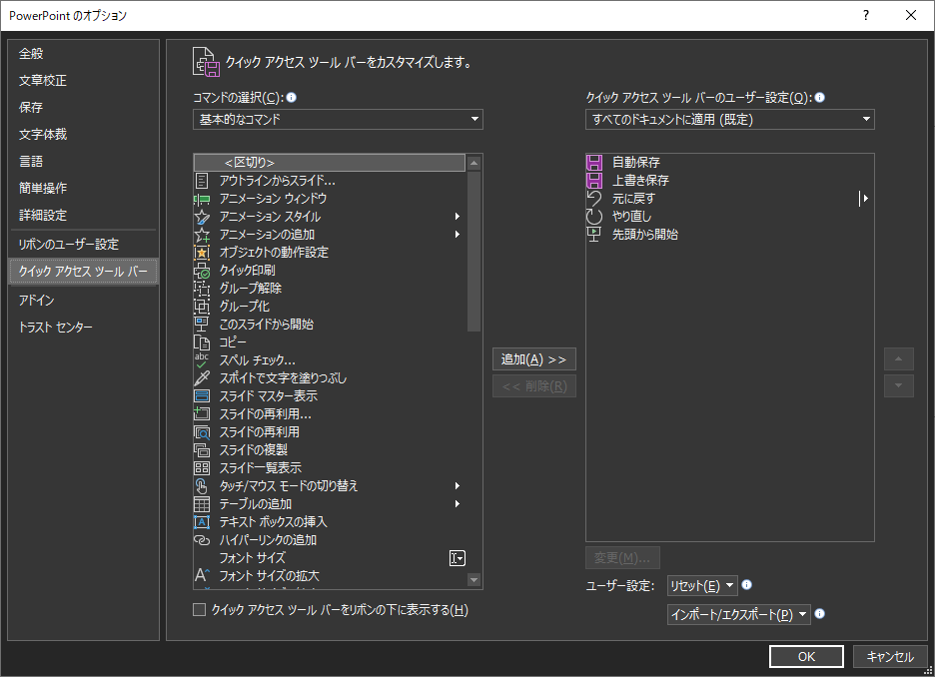The width and height of the screenshot is (935, 677).
Task: Open the リセット dropdown button
Action: coord(702,586)
